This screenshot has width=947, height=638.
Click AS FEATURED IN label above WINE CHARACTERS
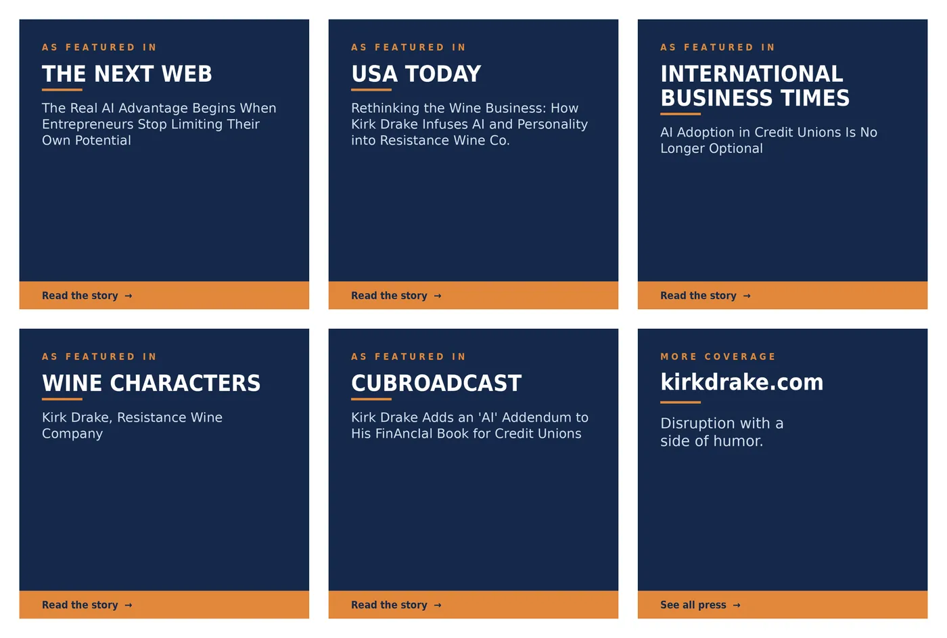(x=99, y=357)
